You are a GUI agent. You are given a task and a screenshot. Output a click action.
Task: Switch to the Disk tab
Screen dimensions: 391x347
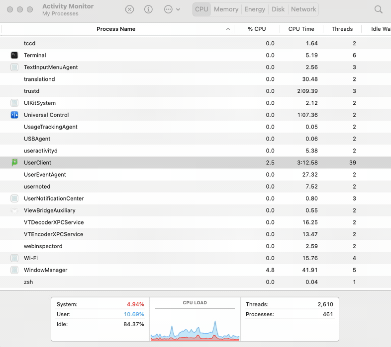coord(278,9)
